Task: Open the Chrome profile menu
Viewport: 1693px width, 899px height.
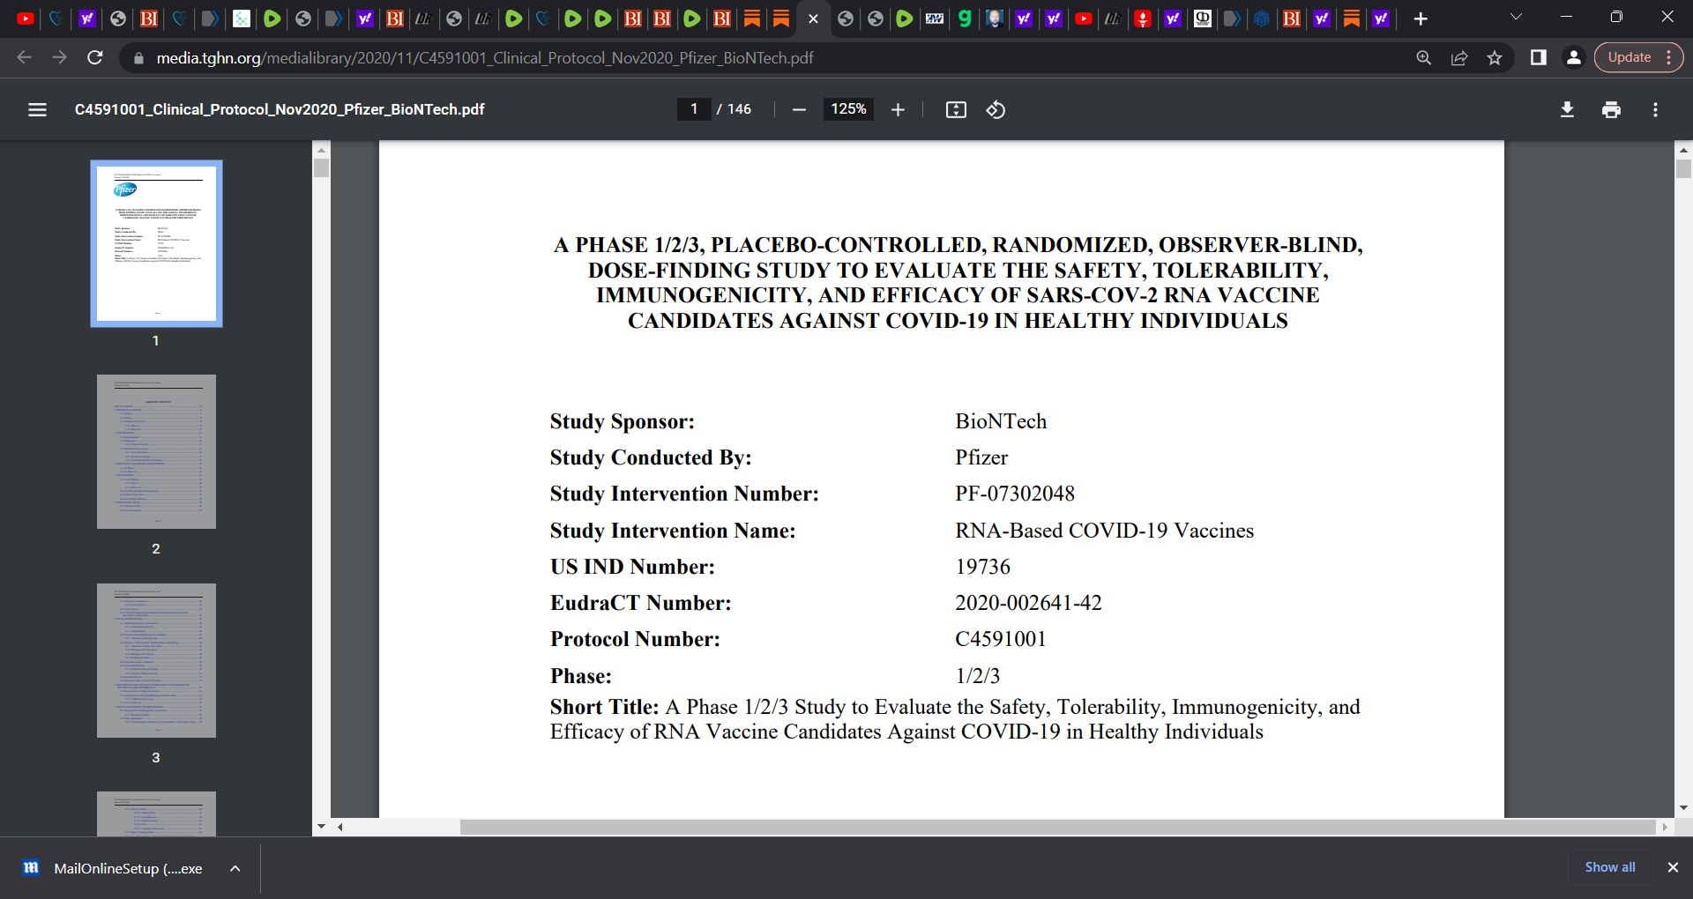Action: pos(1573,57)
